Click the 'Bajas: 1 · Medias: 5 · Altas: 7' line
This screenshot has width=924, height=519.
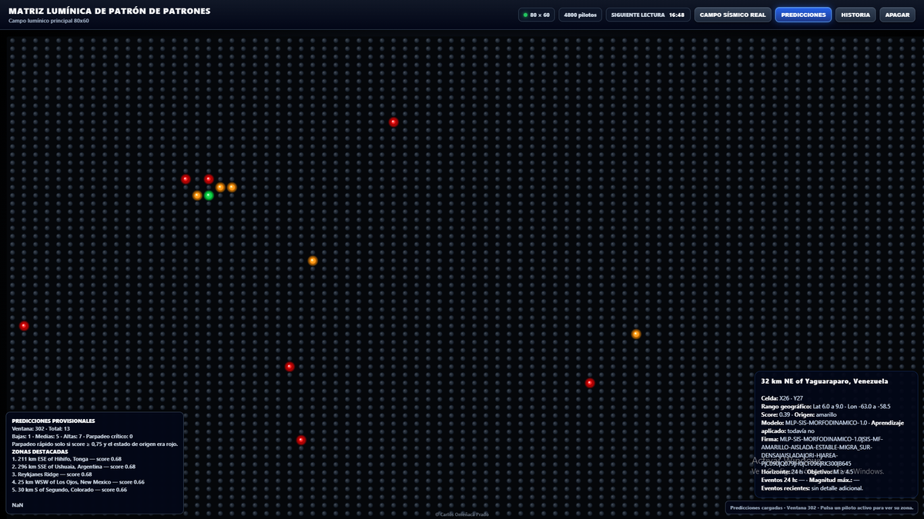[72, 436]
